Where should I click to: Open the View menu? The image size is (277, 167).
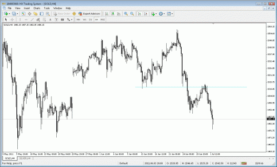click(17, 8)
